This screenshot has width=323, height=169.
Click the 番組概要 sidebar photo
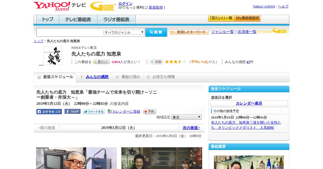click(249, 162)
